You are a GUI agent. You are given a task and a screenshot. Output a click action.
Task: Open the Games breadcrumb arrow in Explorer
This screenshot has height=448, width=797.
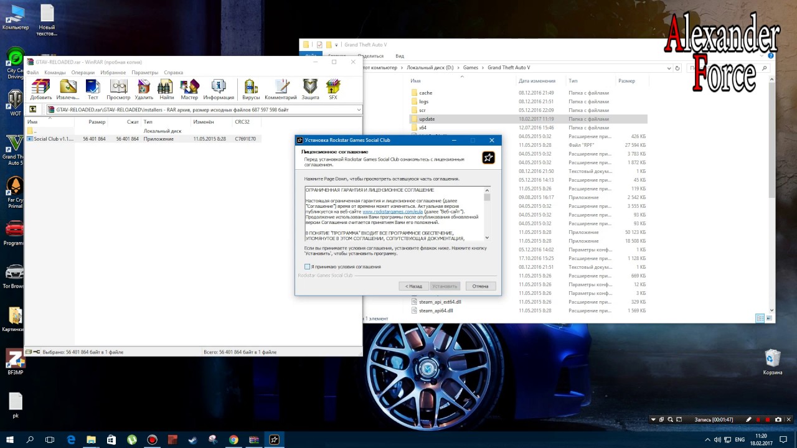pyautogui.click(x=483, y=67)
